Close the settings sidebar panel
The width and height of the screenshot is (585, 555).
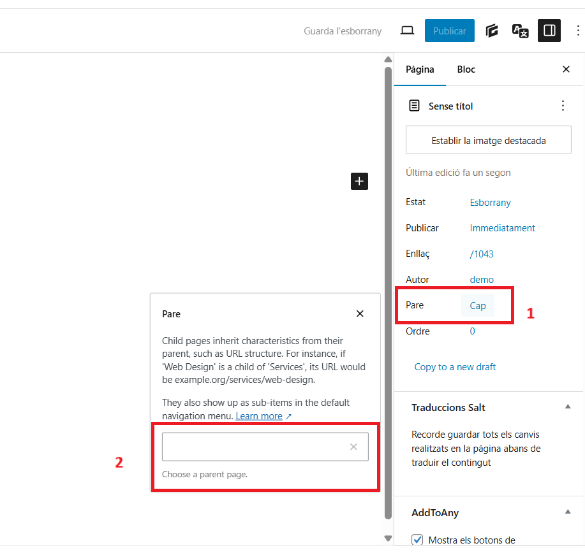[x=566, y=69]
